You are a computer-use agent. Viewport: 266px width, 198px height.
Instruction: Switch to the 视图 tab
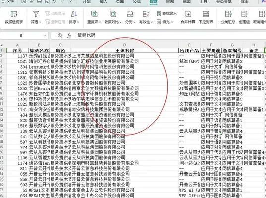coord(187,1)
